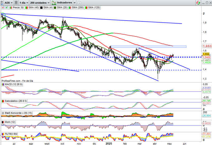Click the green up-arrow icon in legend bar
The width and height of the screenshot is (212, 145).
(x=7, y=8)
